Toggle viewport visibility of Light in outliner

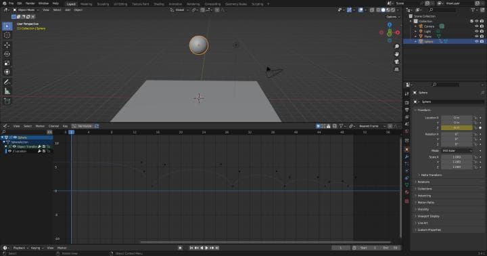point(477,31)
